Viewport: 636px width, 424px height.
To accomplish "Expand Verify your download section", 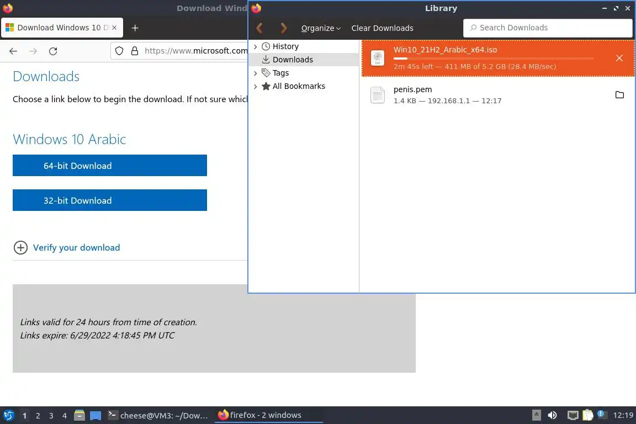I will pos(20,247).
